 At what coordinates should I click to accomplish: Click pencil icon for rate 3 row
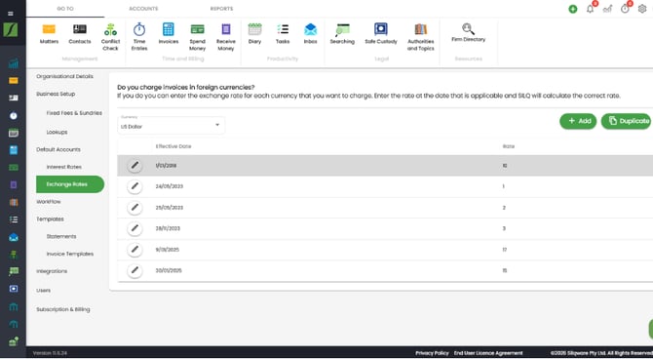[134, 228]
